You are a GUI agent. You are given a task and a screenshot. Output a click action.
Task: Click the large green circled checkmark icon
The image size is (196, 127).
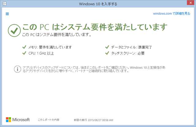pyautogui.click(x=13, y=30)
